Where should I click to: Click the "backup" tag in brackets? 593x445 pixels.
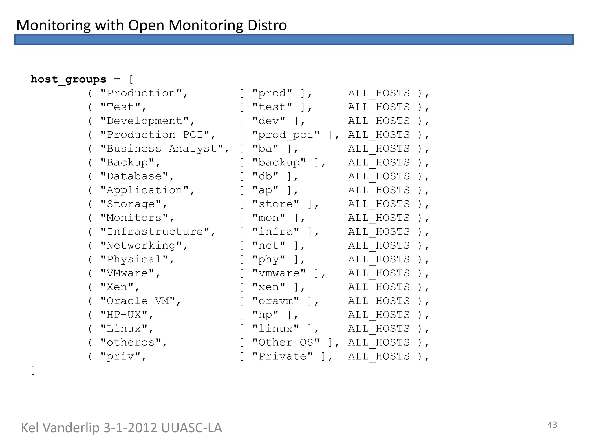click(279, 163)
